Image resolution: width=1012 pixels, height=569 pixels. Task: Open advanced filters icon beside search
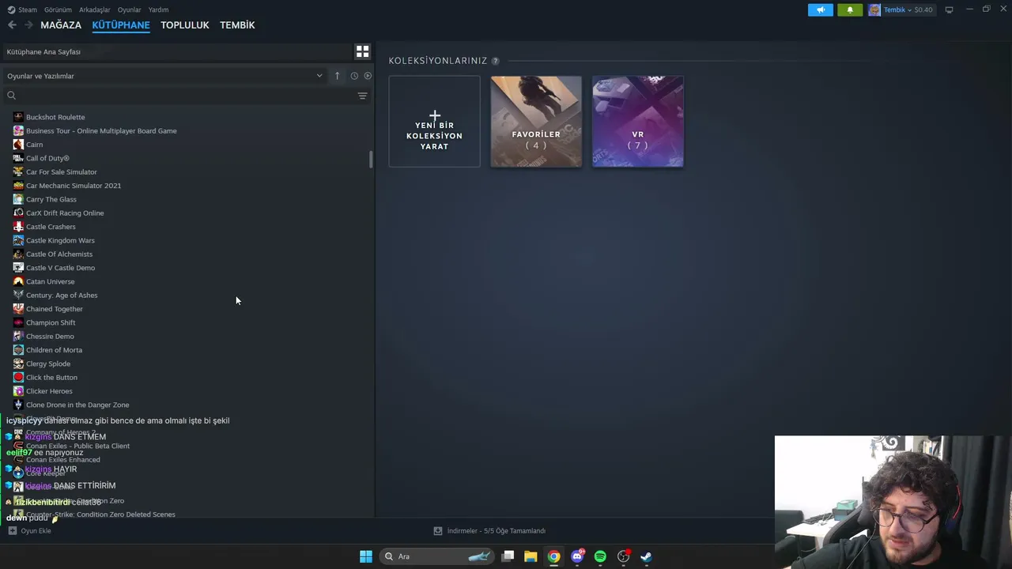click(x=362, y=96)
